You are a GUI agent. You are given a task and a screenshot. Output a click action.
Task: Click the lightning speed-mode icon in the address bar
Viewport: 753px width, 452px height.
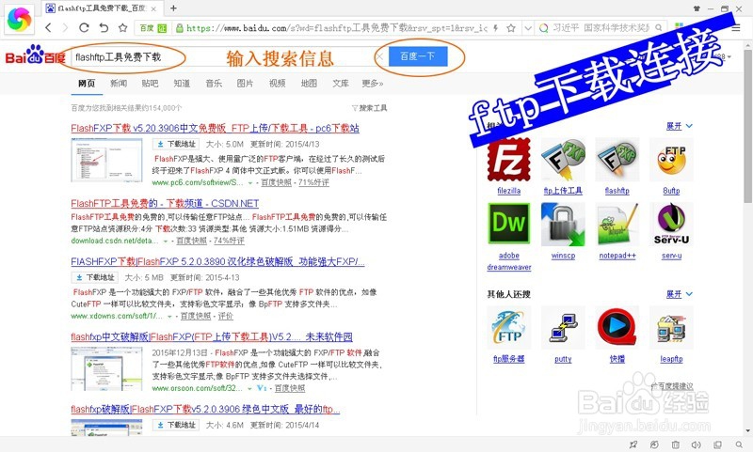click(496, 28)
